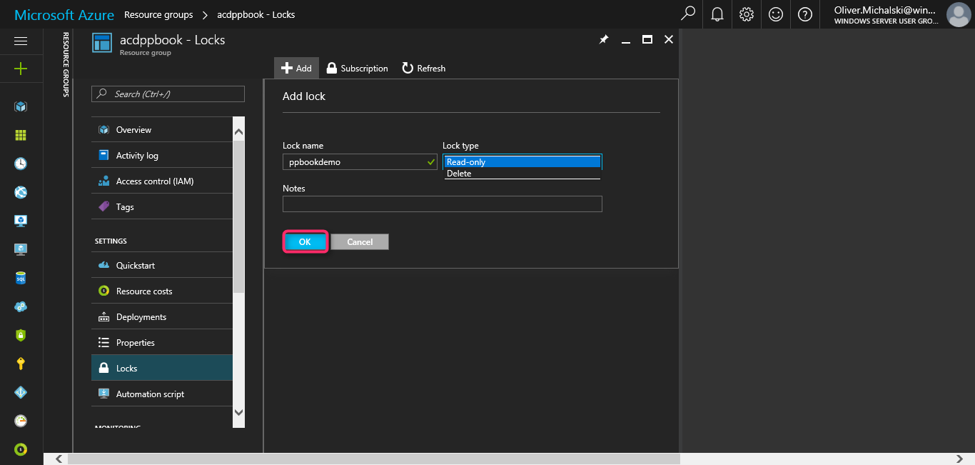Screen dimensions: 975x465
Task: Click the Microsoft Azure logo text
Action: pos(64,15)
